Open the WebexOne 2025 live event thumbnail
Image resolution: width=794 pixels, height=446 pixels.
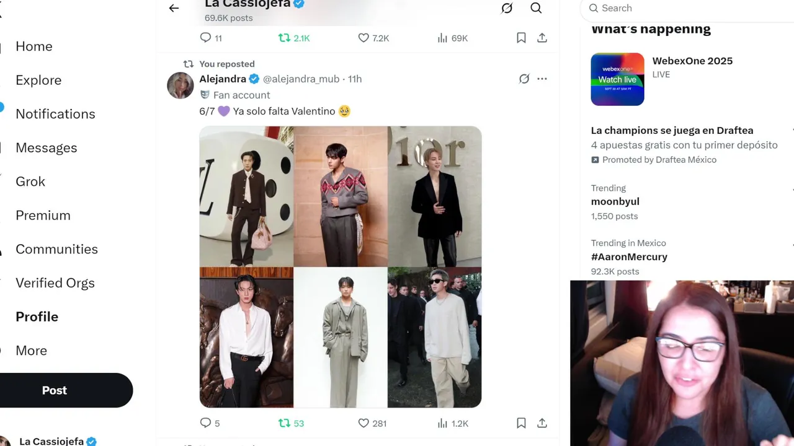click(617, 79)
